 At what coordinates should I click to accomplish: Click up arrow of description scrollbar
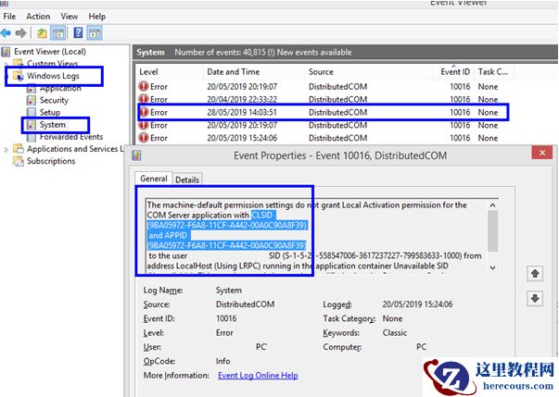(x=492, y=205)
